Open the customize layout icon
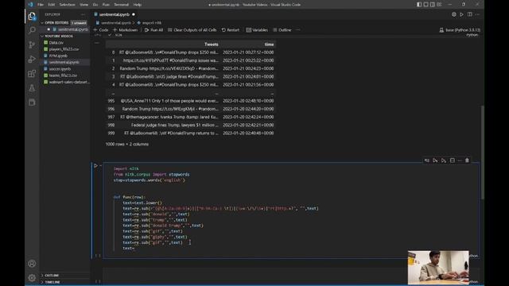 pos(439,5)
